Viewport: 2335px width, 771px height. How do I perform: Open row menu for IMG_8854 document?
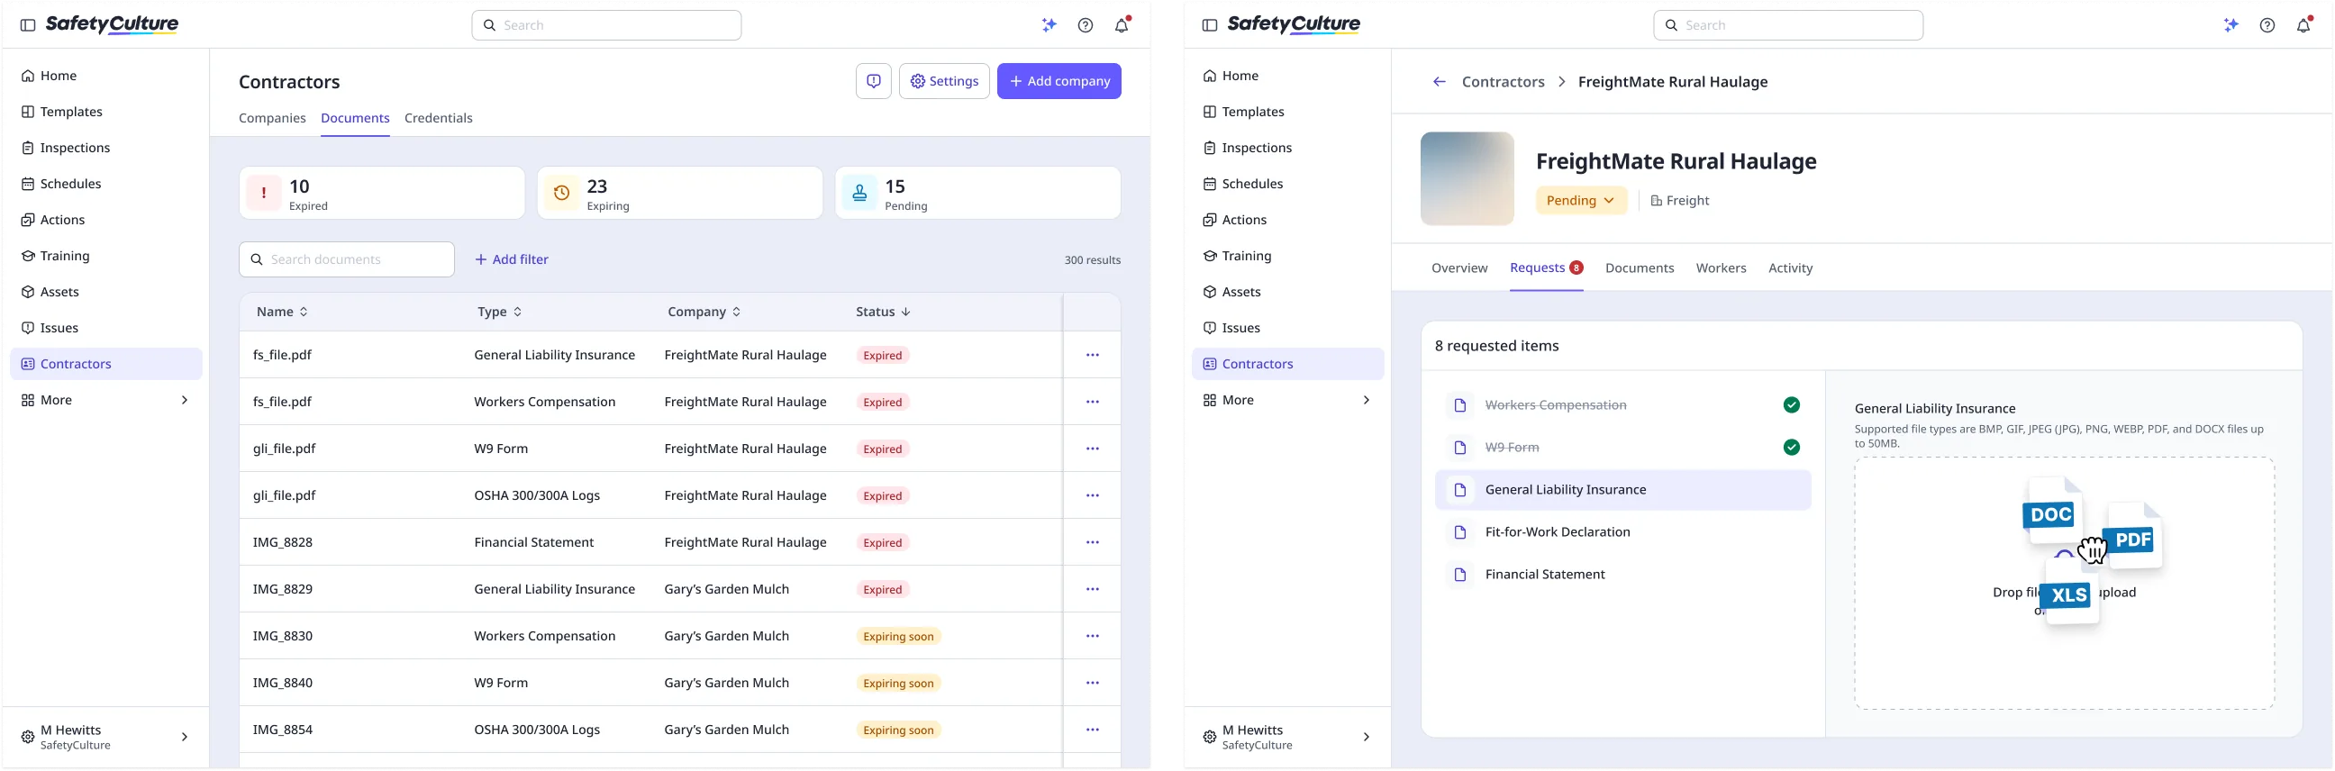(x=1092, y=730)
